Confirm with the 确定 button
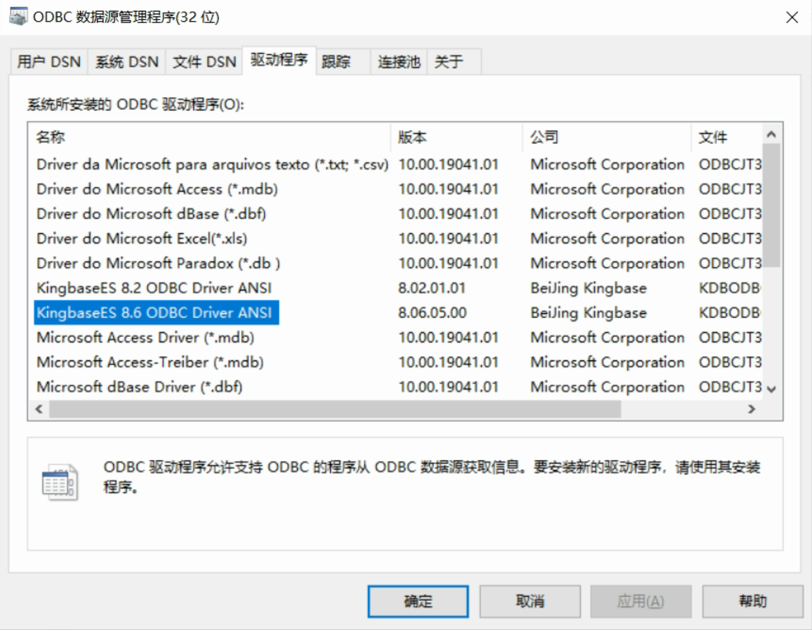 click(418, 601)
